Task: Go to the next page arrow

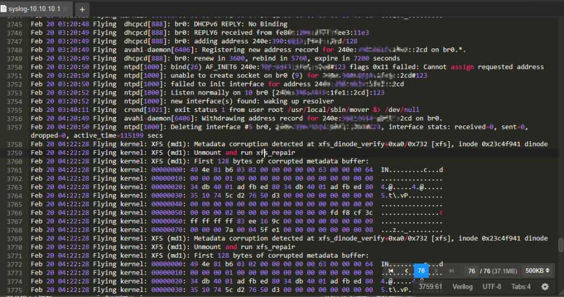Action: pyautogui.click(x=436, y=271)
